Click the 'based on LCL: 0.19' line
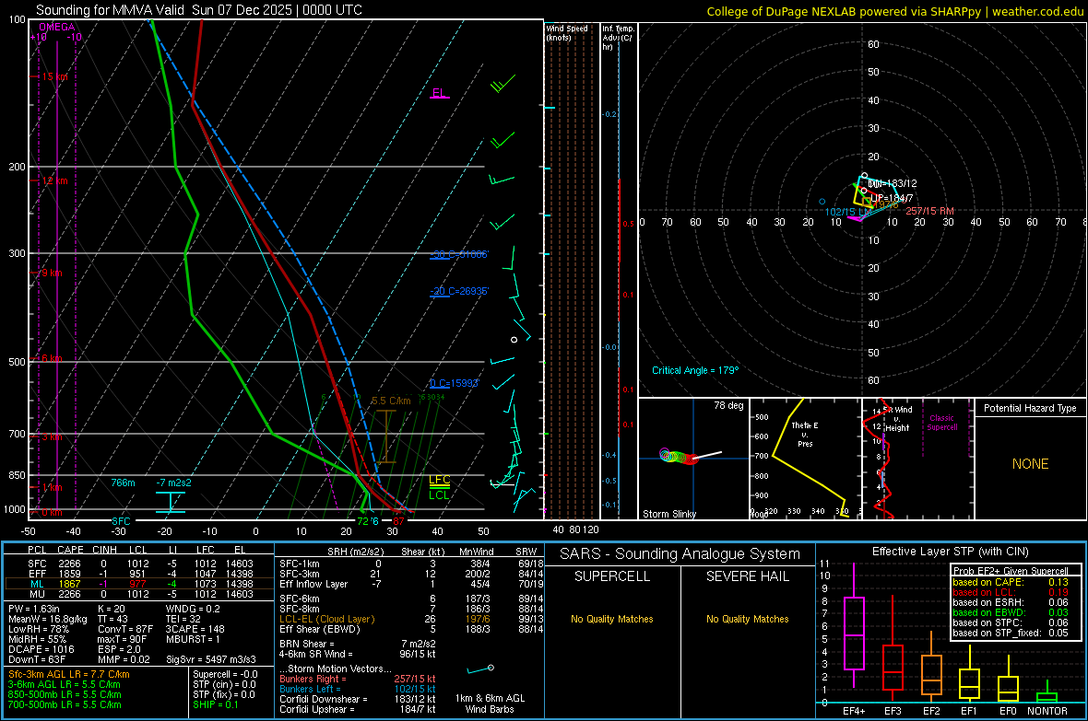This screenshot has height=721, width=1088. click(1011, 592)
